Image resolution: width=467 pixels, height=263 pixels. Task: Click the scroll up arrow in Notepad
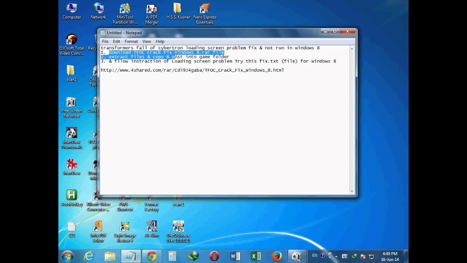tap(352, 48)
